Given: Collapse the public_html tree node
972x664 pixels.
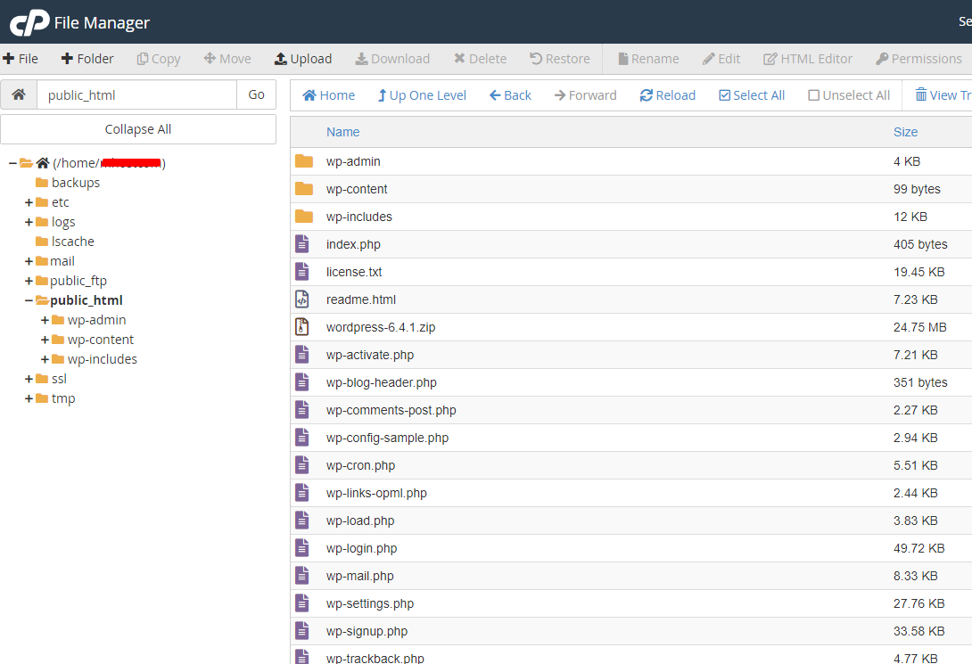Looking at the screenshot, I should pos(29,300).
